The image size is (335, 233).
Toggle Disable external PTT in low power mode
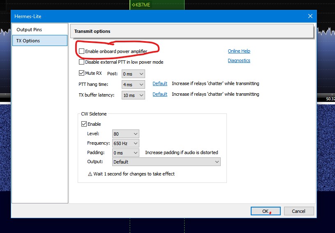tap(81, 62)
